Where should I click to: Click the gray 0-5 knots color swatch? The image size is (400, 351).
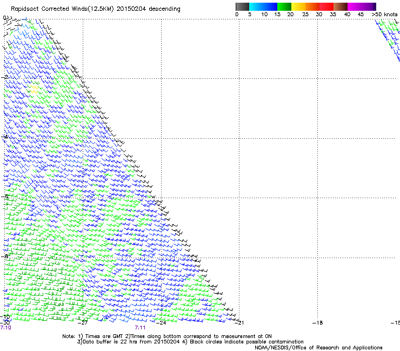coord(242,6)
